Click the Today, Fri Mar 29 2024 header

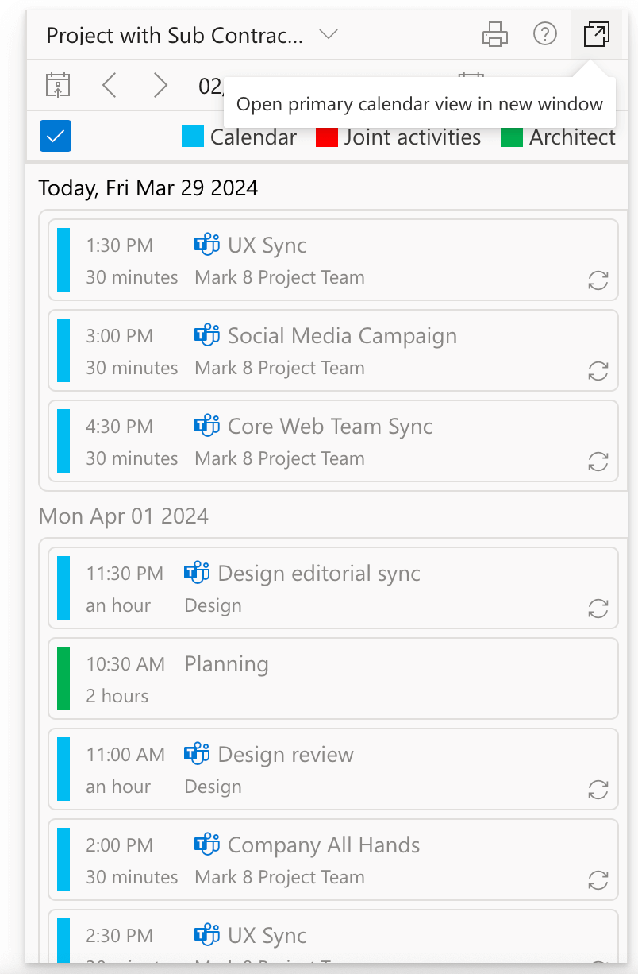[148, 188]
